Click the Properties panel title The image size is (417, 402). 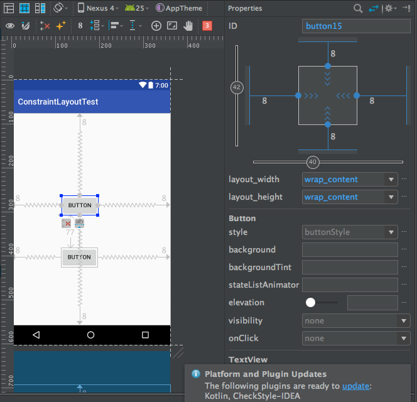(x=245, y=9)
